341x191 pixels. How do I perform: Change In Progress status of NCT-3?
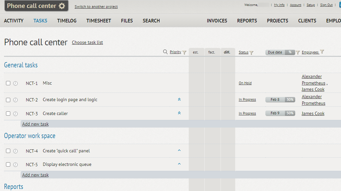247,113
